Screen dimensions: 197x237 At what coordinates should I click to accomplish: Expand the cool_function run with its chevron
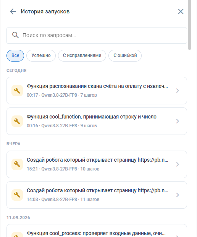coord(178,121)
